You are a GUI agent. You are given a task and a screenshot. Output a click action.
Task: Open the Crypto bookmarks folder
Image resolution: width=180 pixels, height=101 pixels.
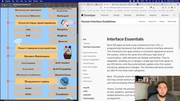click(96, 11)
